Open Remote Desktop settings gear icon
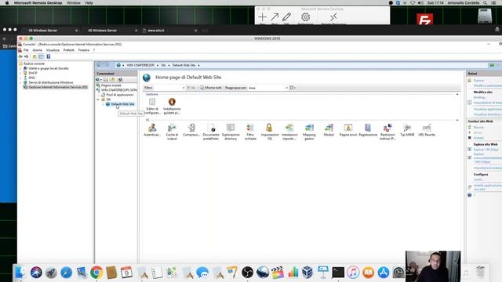The image size is (502, 282). pos(305,16)
